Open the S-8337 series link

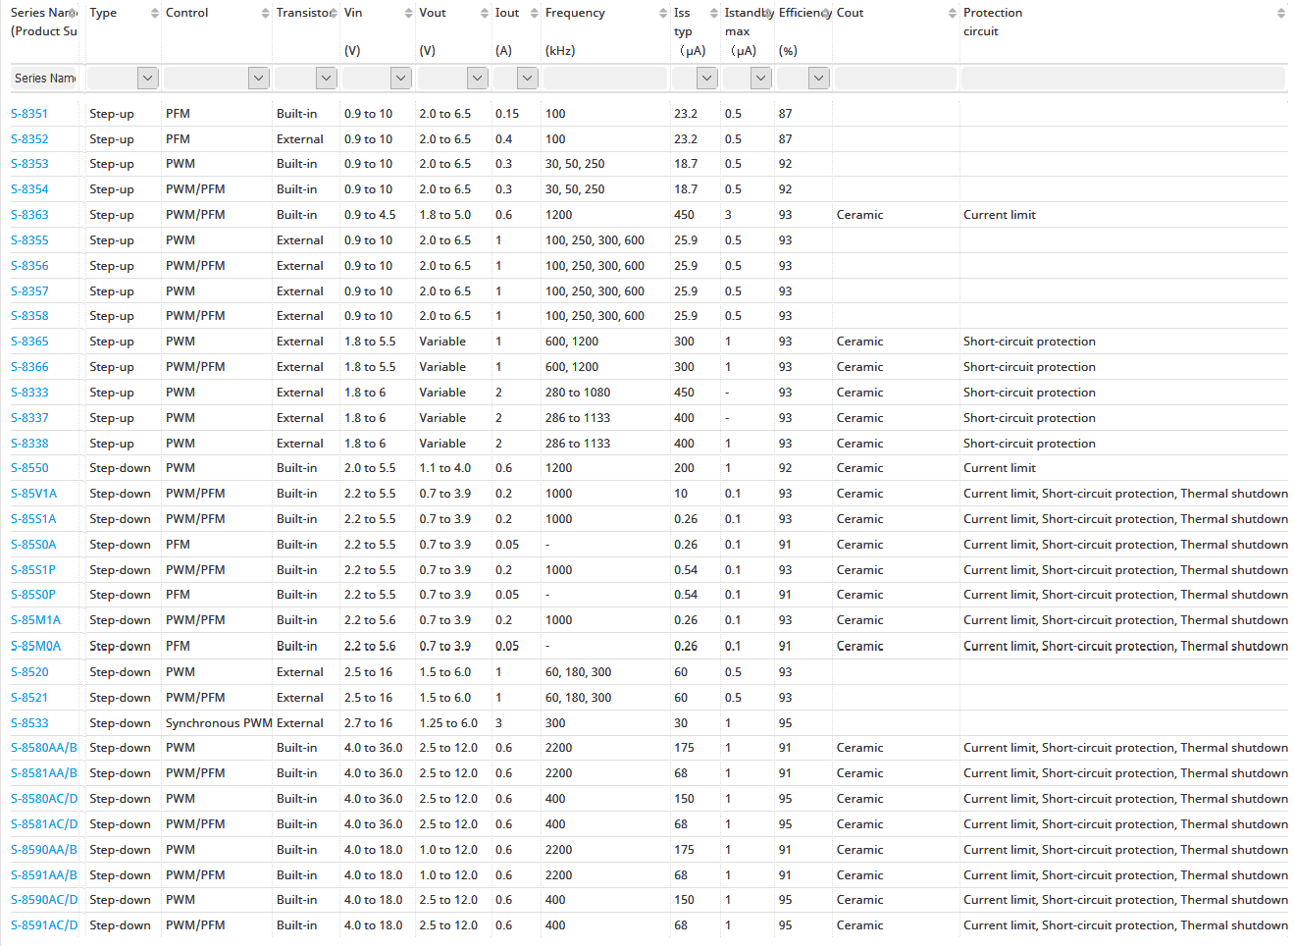(x=29, y=418)
